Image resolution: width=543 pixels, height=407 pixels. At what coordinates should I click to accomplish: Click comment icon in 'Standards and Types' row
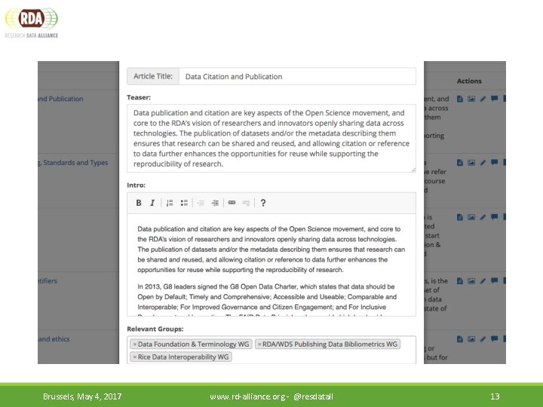494,162
